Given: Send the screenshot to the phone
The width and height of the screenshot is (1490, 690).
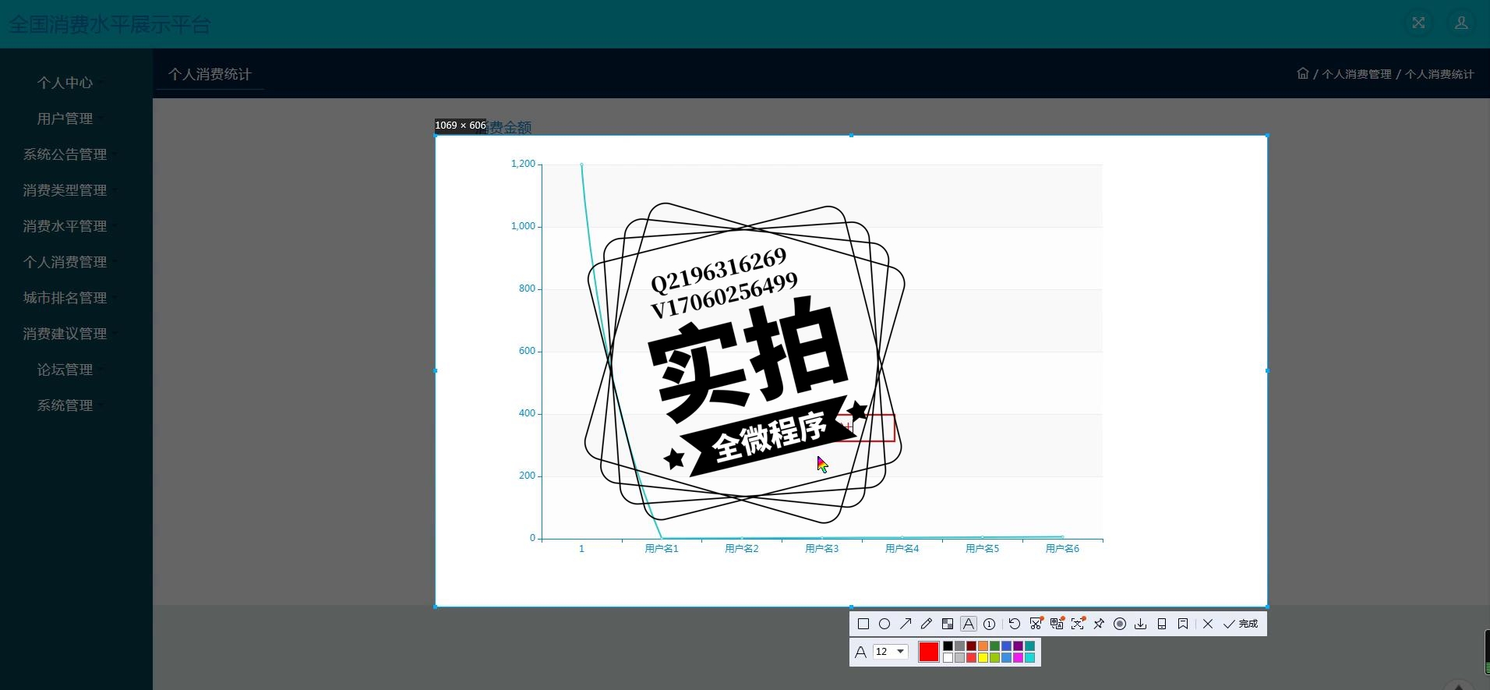Looking at the screenshot, I should tap(1162, 624).
